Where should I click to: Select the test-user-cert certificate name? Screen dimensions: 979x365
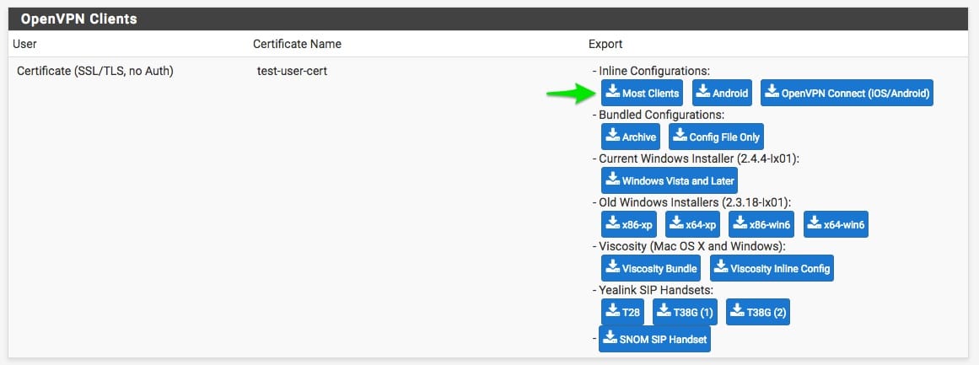(x=293, y=71)
